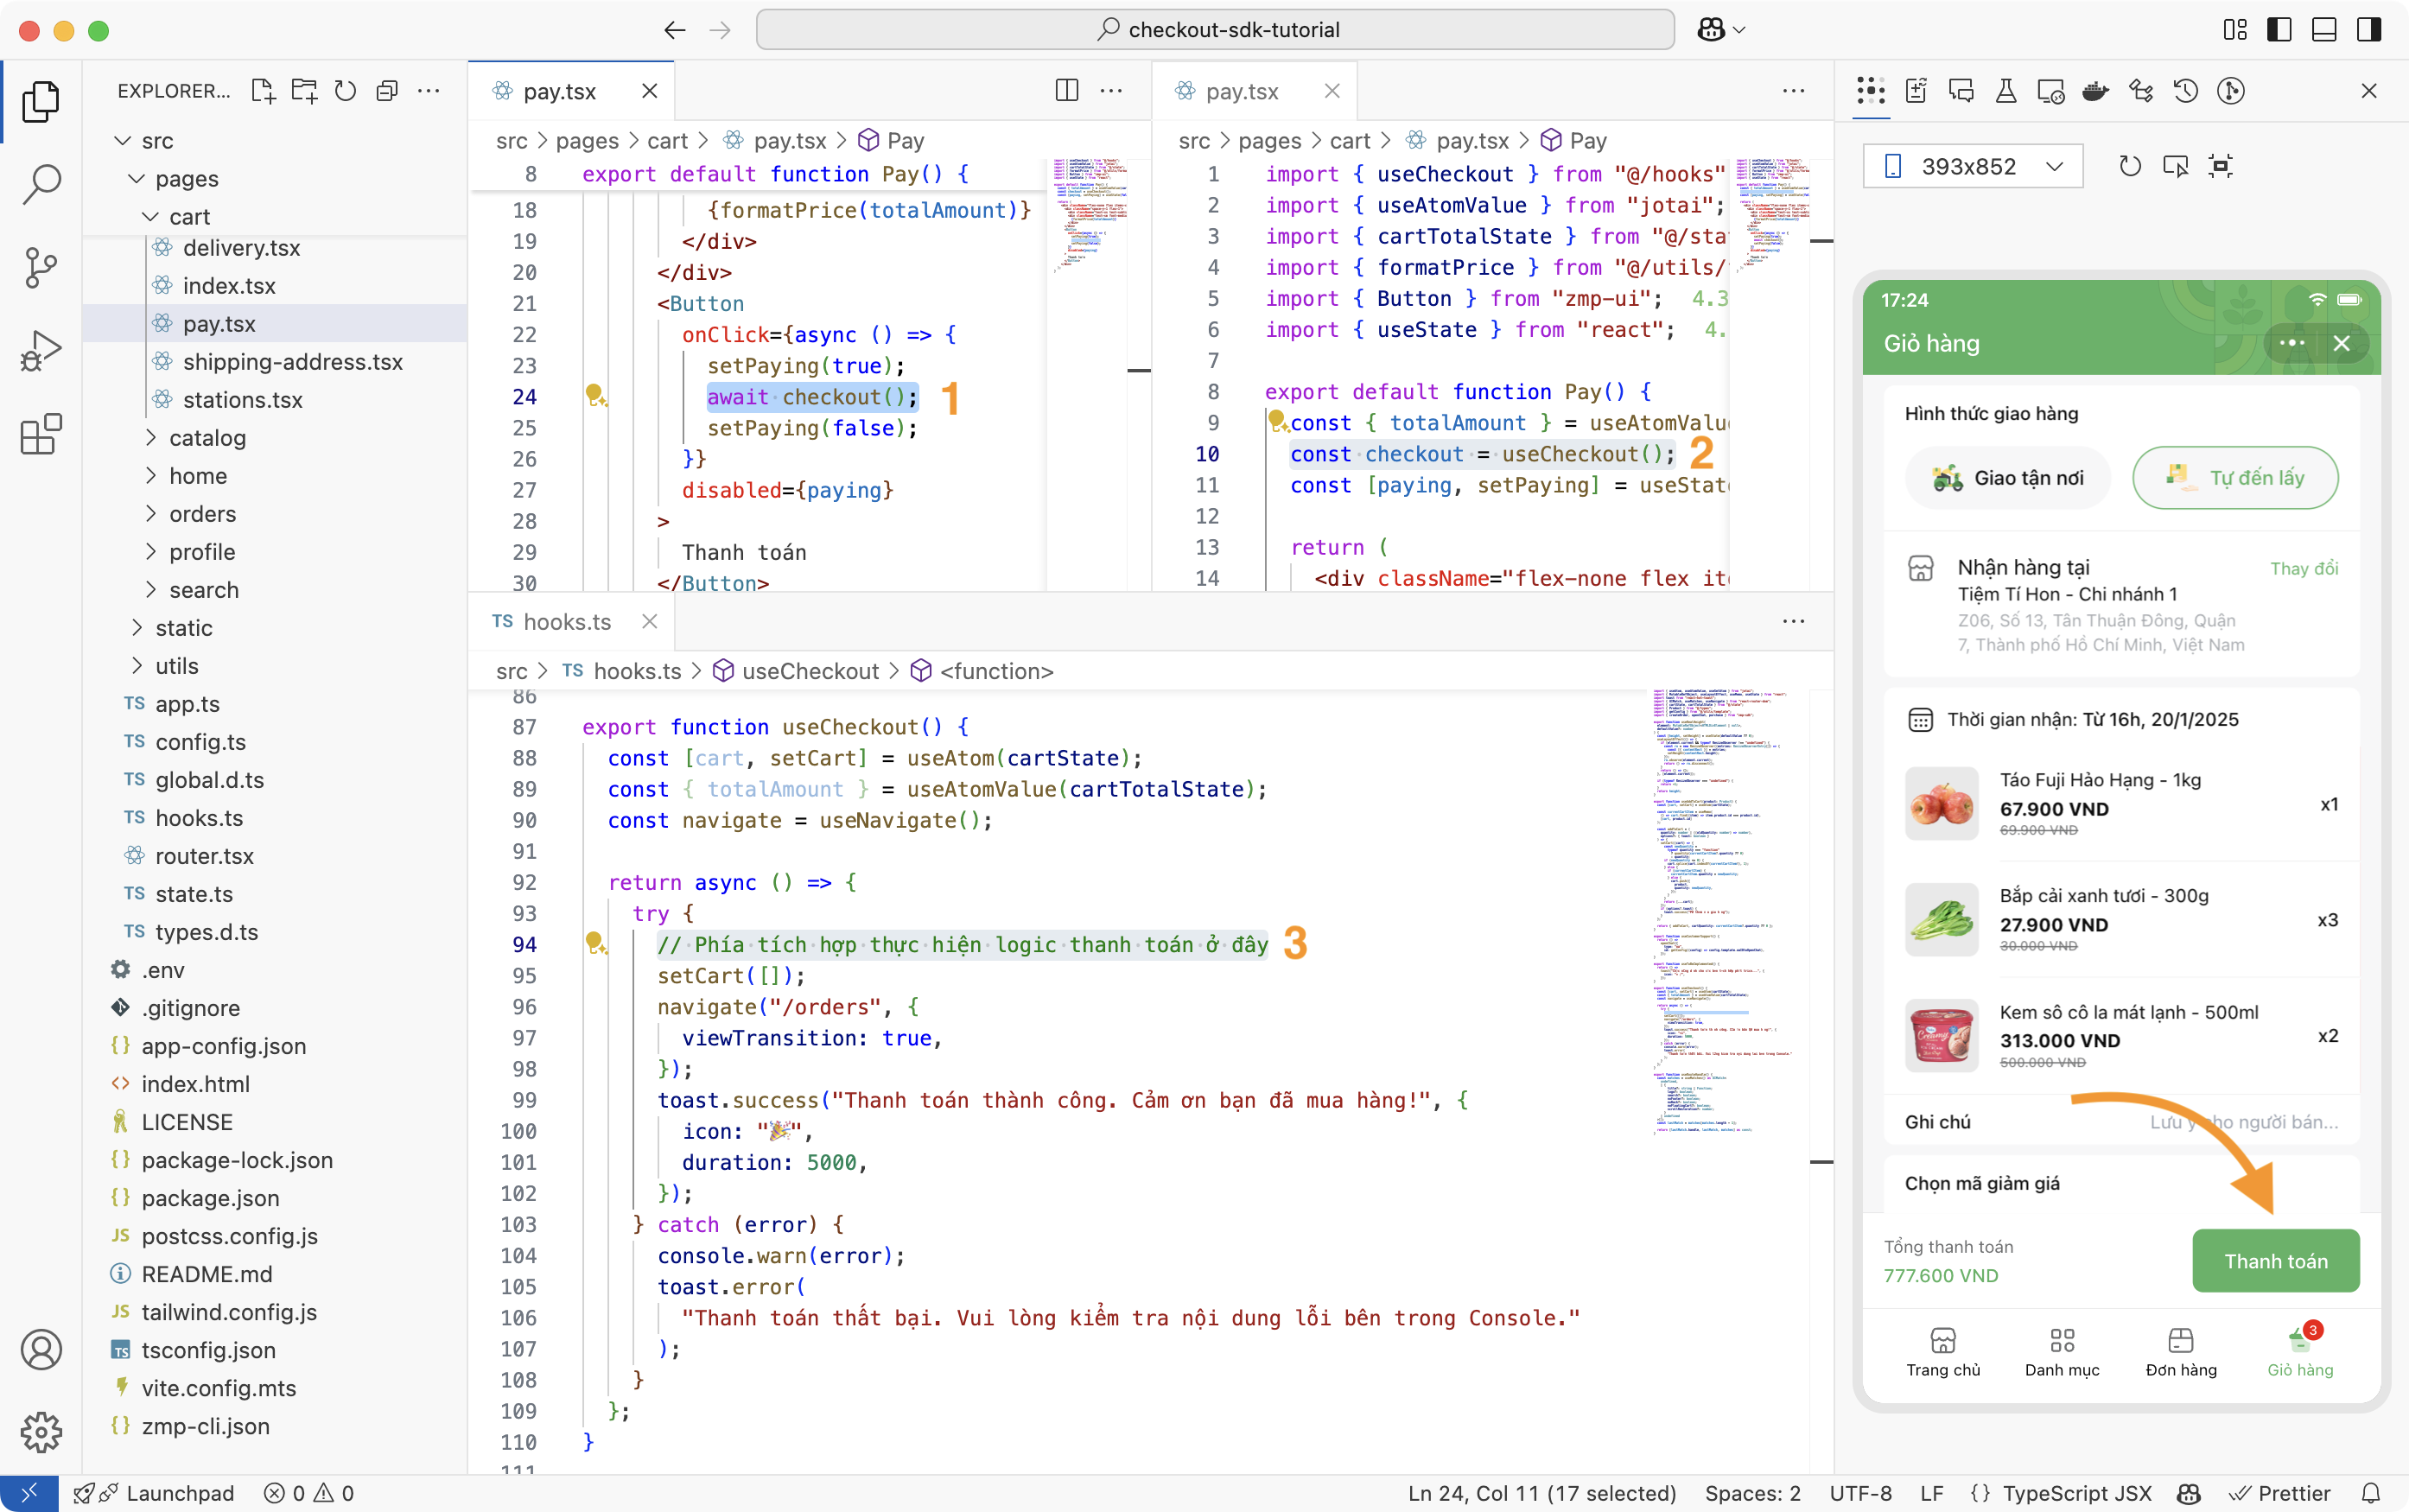Open the Copilot icon next to search bar

1711,30
